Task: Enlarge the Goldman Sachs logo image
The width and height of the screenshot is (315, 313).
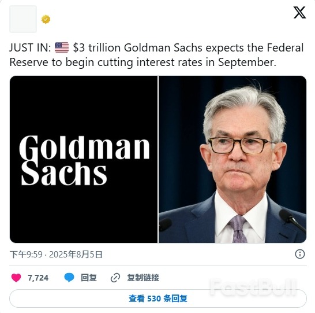Action: click(84, 159)
